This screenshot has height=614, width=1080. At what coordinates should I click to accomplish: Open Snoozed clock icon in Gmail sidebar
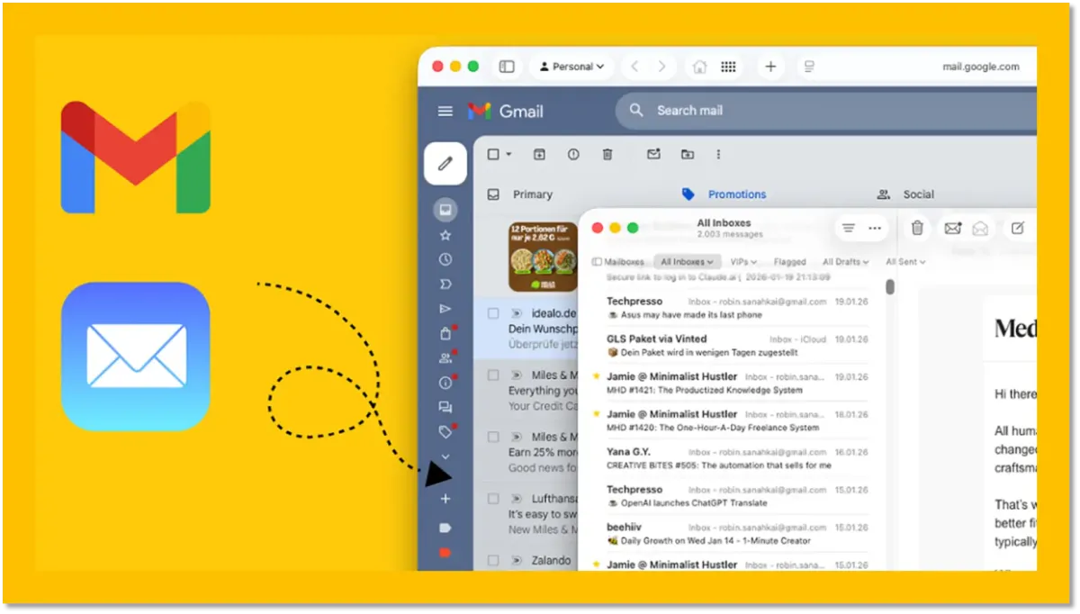click(x=445, y=259)
